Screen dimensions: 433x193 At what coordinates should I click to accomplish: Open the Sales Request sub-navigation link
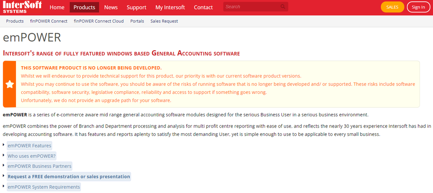[x=164, y=21]
